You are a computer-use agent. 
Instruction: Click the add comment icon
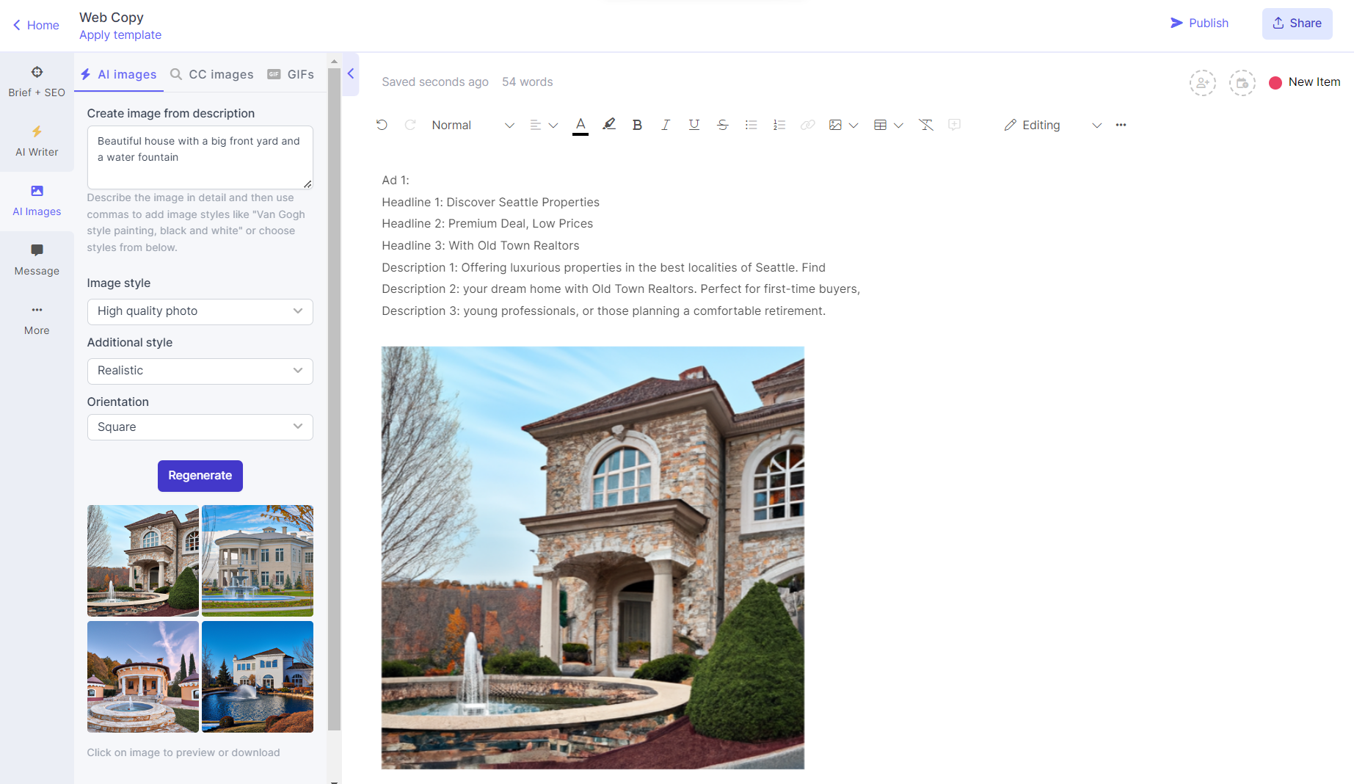tap(955, 125)
